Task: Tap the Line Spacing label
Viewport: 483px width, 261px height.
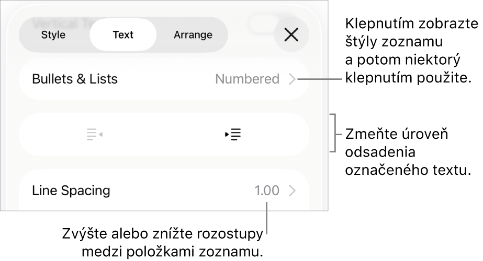Action: pos(71,191)
